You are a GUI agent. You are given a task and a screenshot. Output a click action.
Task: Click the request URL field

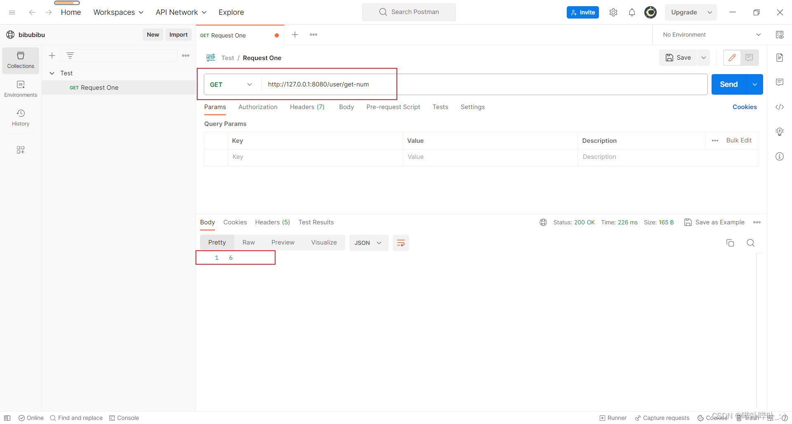(484, 84)
